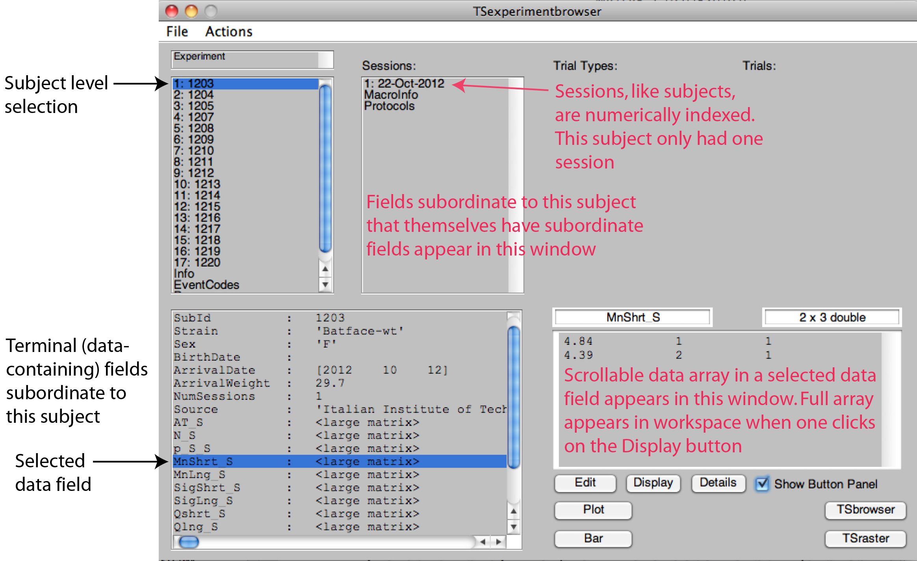Select Protocols in Sessions list
This screenshot has height=561, width=917.
[x=389, y=106]
